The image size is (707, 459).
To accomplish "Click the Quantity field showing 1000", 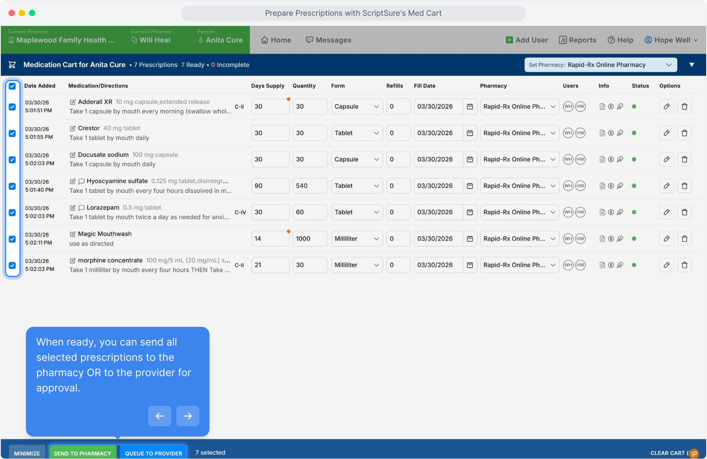I will [310, 238].
